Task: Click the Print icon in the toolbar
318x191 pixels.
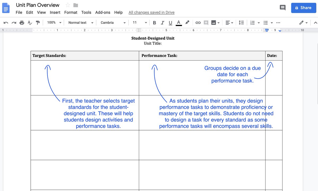Action: [22, 22]
